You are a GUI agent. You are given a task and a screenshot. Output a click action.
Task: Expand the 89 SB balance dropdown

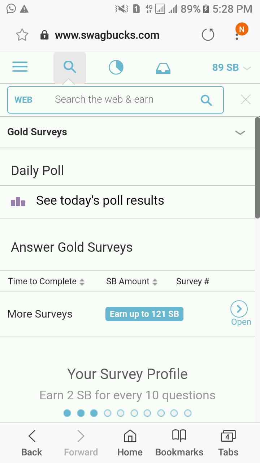pyautogui.click(x=231, y=68)
